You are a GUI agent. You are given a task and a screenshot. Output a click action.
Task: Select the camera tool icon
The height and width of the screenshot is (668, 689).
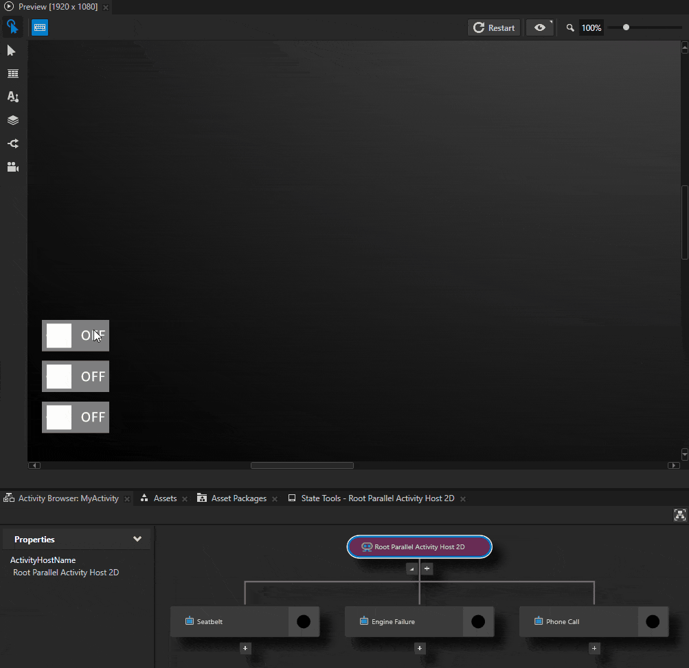click(12, 167)
